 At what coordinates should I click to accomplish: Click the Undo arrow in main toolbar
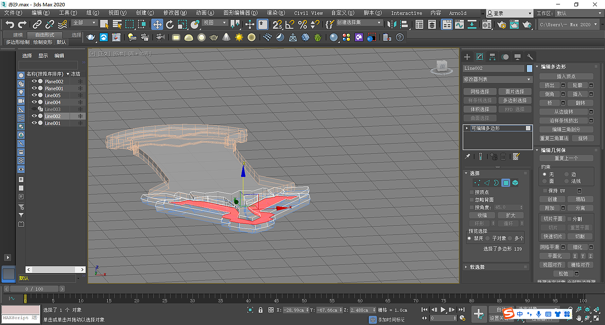(10, 25)
